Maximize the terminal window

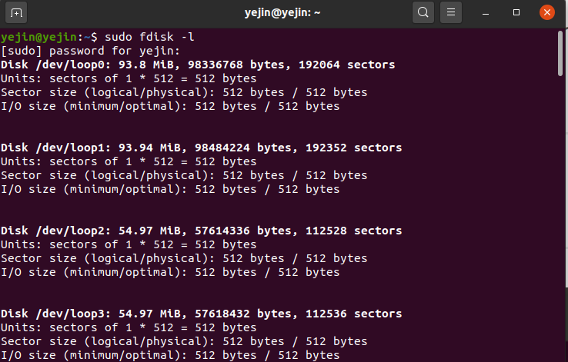click(x=516, y=12)
